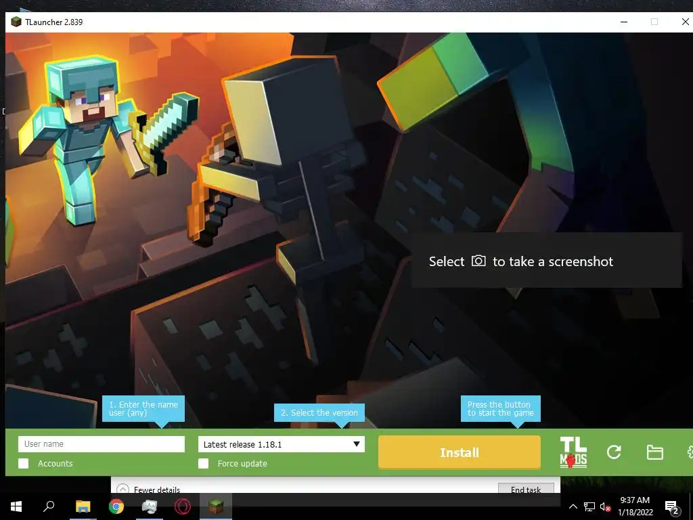Open the Windows Start menu

[x=16, y=506]
